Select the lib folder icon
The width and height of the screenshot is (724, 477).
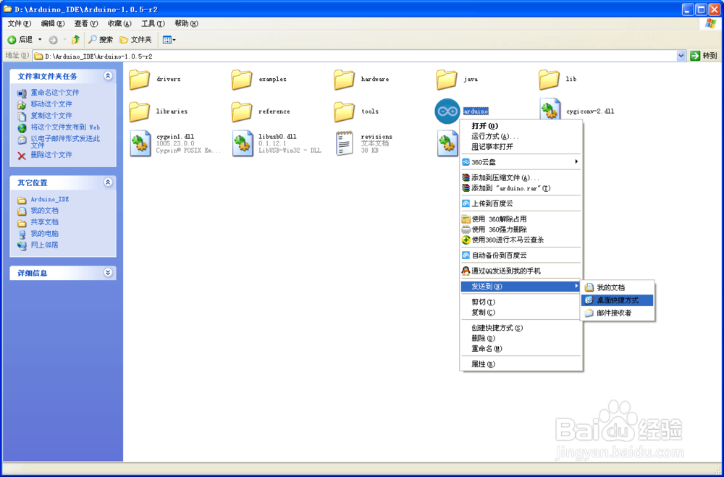549,80
